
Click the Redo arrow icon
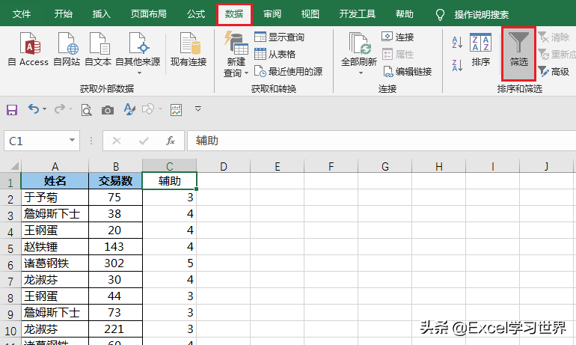point(60,109)
